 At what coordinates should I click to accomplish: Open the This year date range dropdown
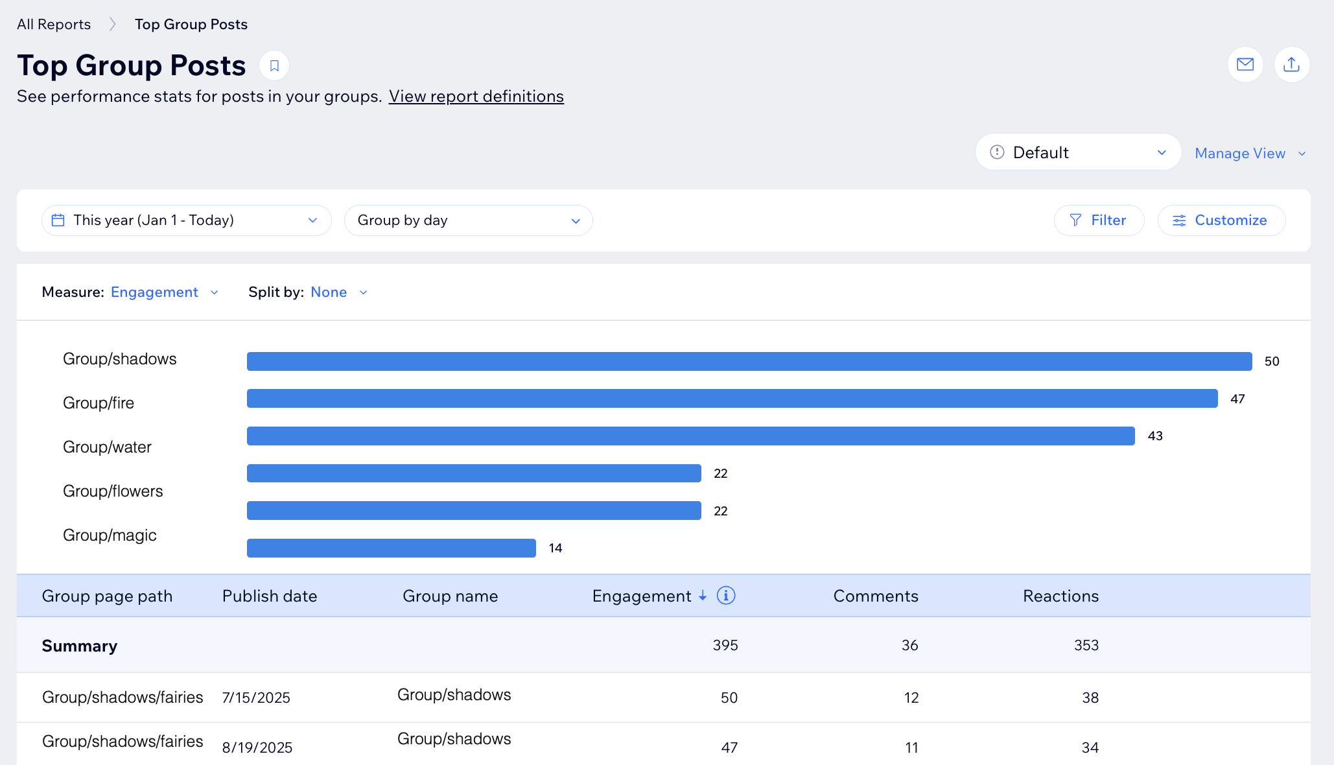point(186,220)
